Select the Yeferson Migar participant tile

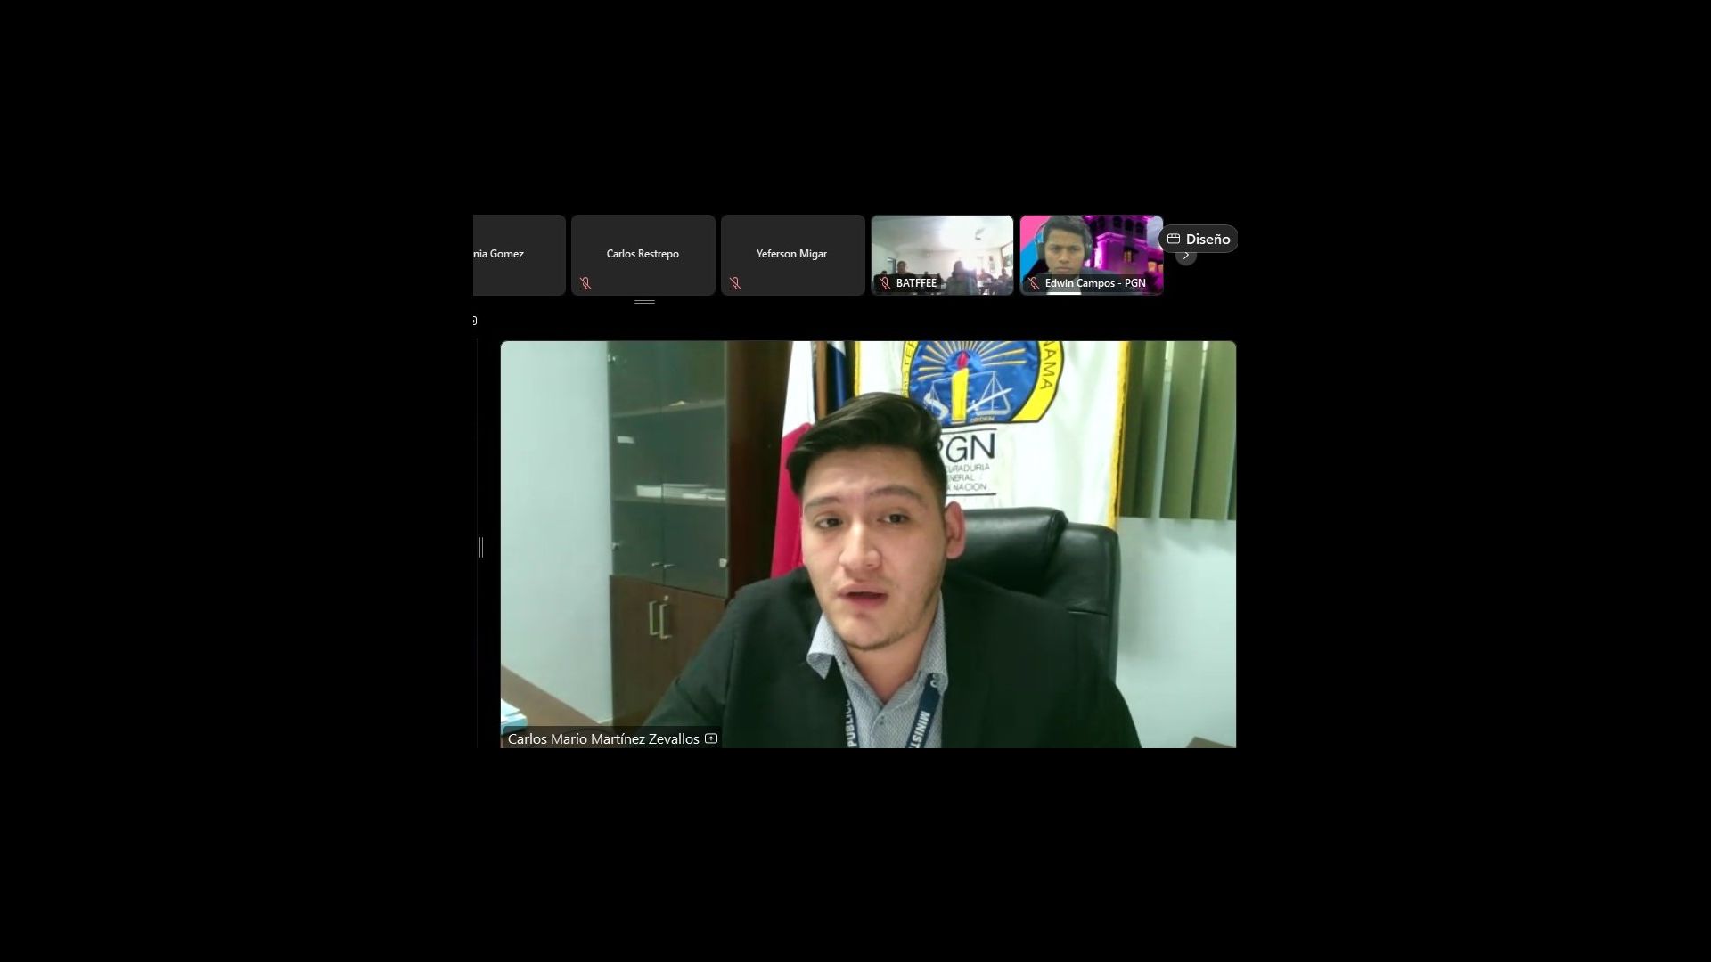click(792, 254)
